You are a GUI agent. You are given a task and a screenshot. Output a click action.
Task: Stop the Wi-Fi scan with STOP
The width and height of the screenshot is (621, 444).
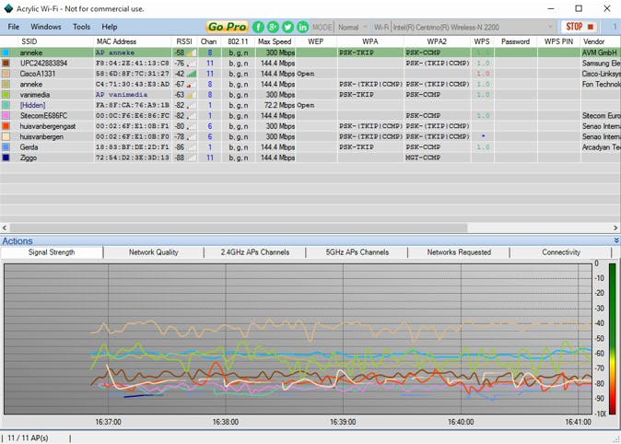tap(580, 27)
